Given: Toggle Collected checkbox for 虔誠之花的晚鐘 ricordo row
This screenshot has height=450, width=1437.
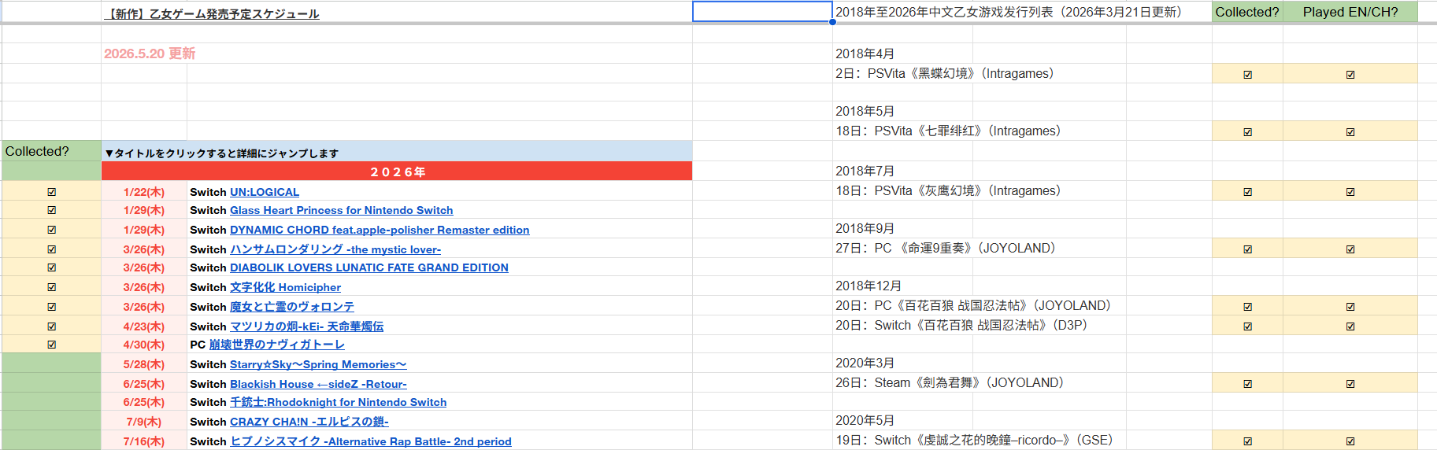Looking at the screenshot, I should pos(1248,441).
